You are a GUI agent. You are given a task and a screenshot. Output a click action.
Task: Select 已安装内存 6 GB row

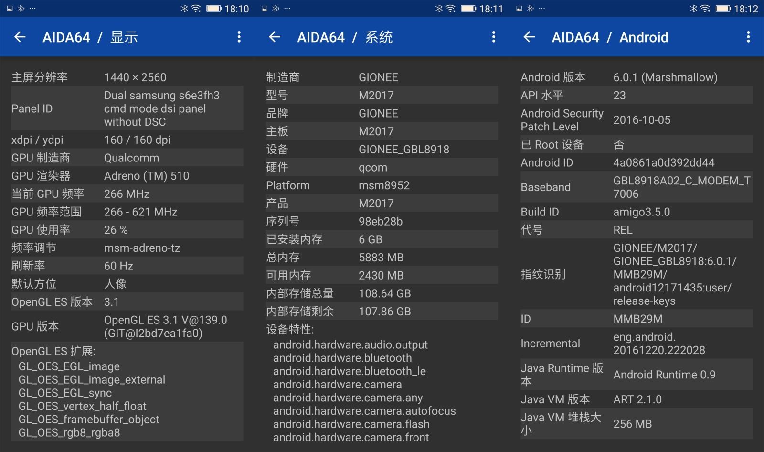coord(382,239)
